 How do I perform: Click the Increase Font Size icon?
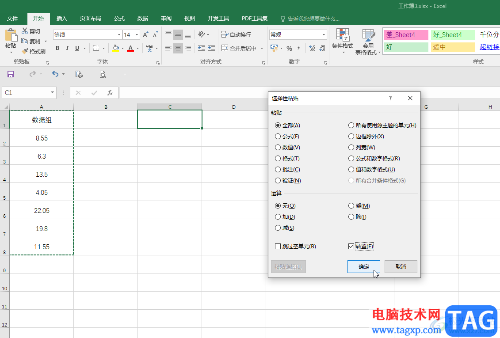(x=145, y=35)
